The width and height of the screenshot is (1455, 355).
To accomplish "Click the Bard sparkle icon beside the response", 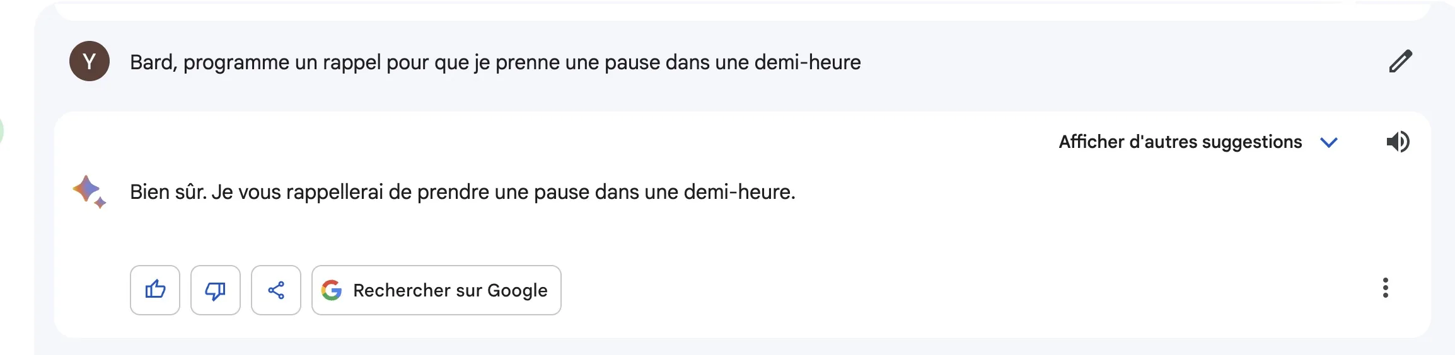I will tap(89, 191).
